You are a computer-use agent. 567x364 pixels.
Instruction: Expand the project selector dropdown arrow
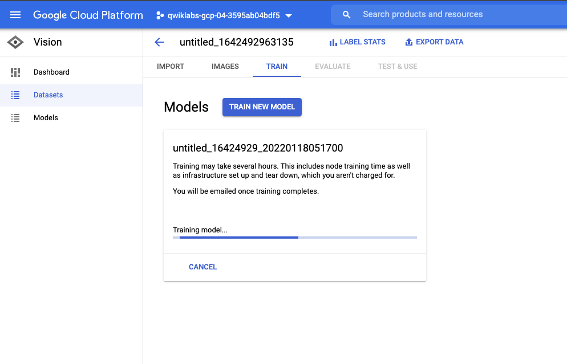tap(289, 16)
